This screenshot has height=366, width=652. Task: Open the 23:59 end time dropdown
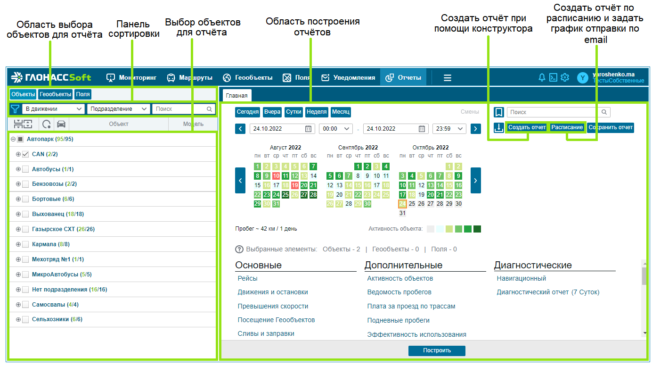[449, 128]
